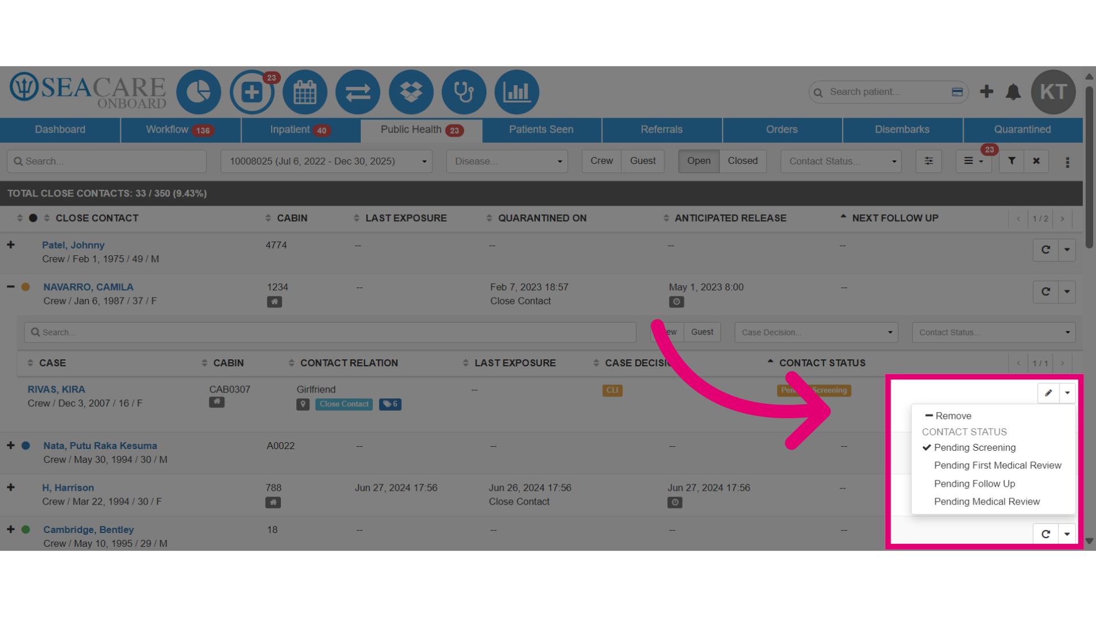The height and width of the screenshot is (617, 1096).
Task: Open the nested Contact Status dropdown
Action: (x=994, y=332)
